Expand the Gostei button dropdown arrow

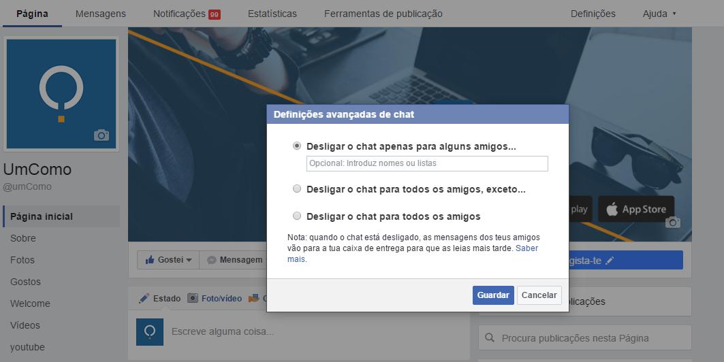point(189,260)
